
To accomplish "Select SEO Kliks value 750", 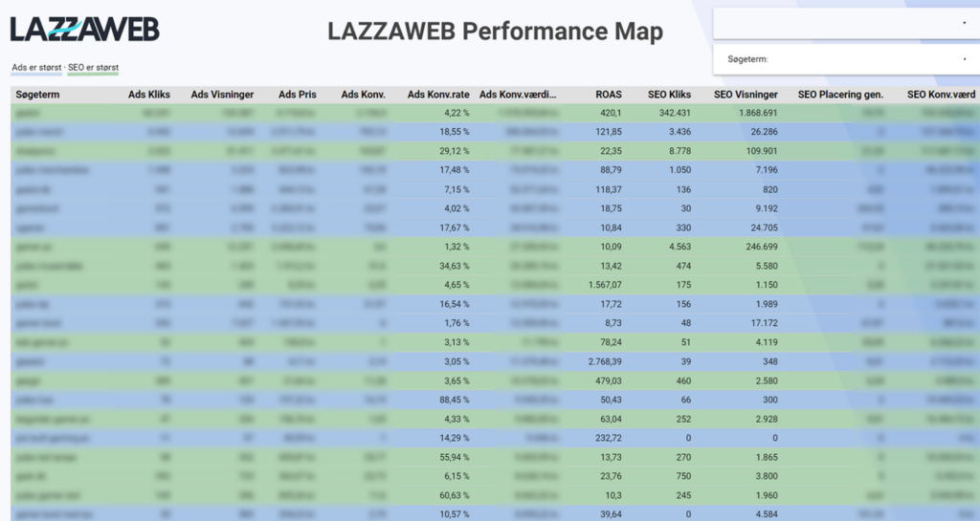I will tap(683, 476).
